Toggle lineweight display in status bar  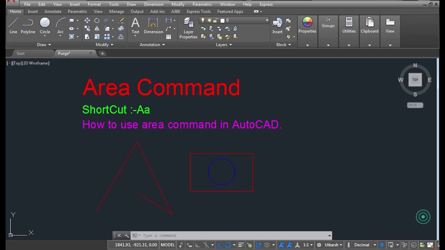241,245
